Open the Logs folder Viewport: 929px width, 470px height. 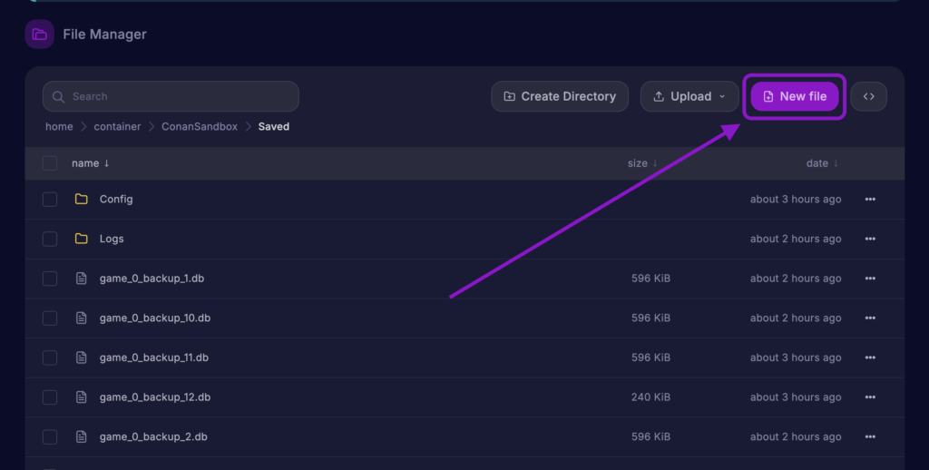pos(112,239)
